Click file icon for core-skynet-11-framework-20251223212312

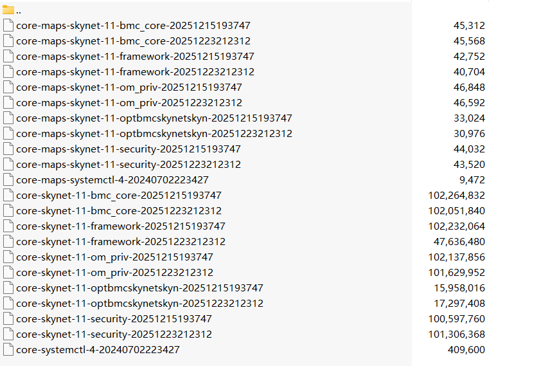click(8, 242)
